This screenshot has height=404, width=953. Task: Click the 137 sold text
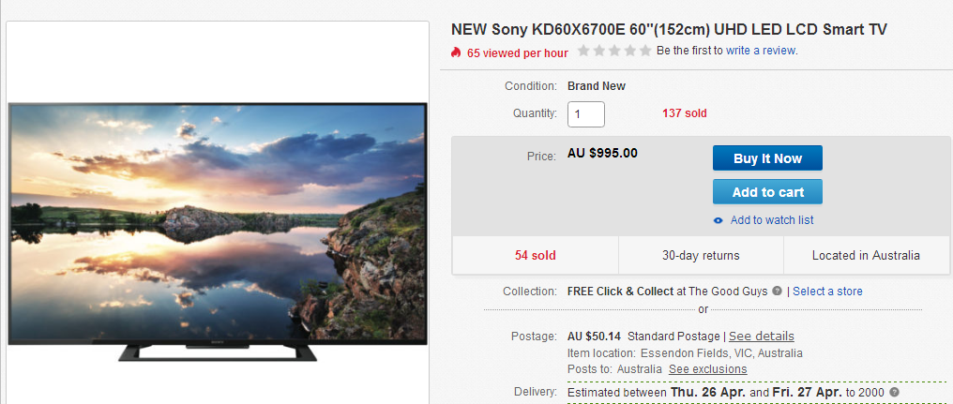point(685,113)
